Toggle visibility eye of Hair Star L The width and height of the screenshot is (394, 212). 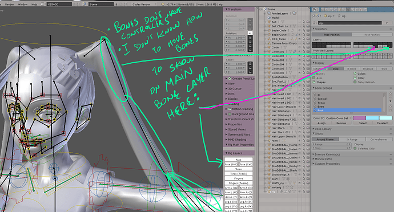(x=300, y=128)
